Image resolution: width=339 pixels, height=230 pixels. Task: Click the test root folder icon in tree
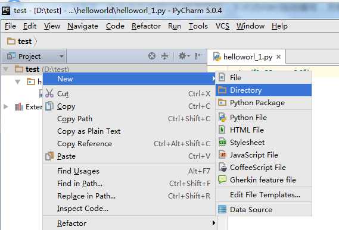(x=19, y=69)
